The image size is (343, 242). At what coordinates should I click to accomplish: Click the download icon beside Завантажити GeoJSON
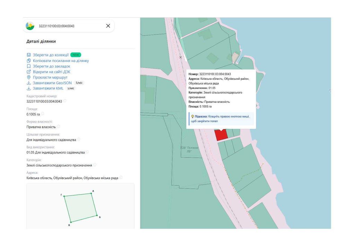tap(29, 83)
